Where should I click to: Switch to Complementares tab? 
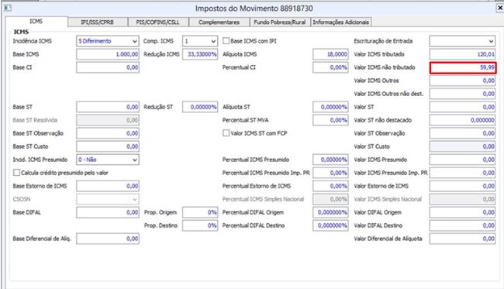pyautogui.click(x=219, y=22)
